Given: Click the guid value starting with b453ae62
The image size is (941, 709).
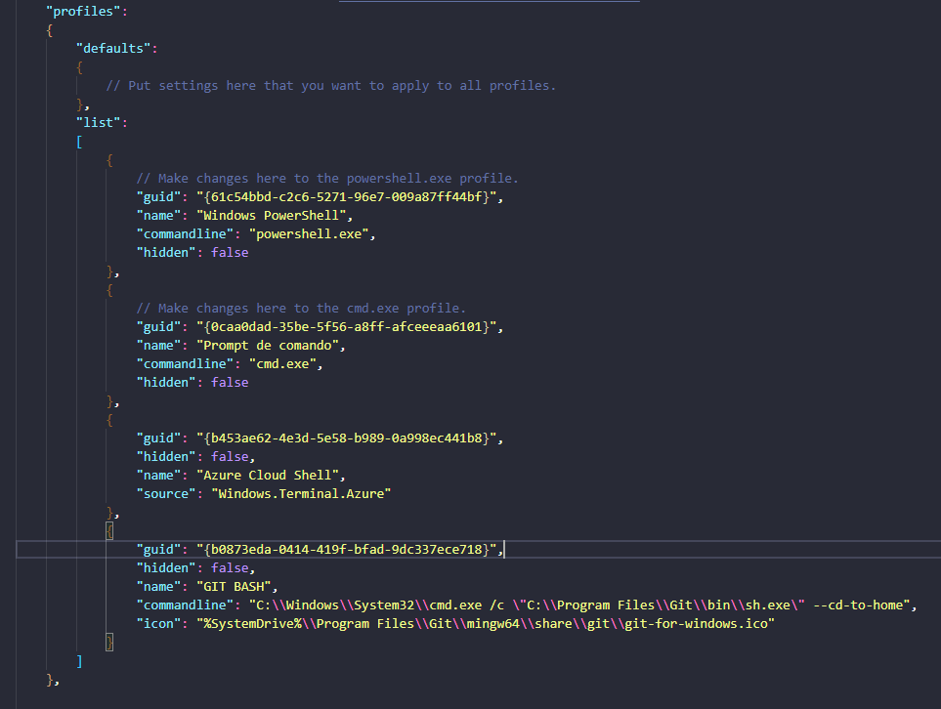Looking at the screenshot, I should (x=346, y=438).
